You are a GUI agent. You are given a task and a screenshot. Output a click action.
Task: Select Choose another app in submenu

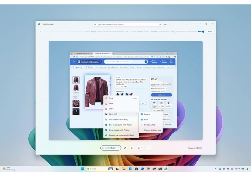tap(151, 130)
